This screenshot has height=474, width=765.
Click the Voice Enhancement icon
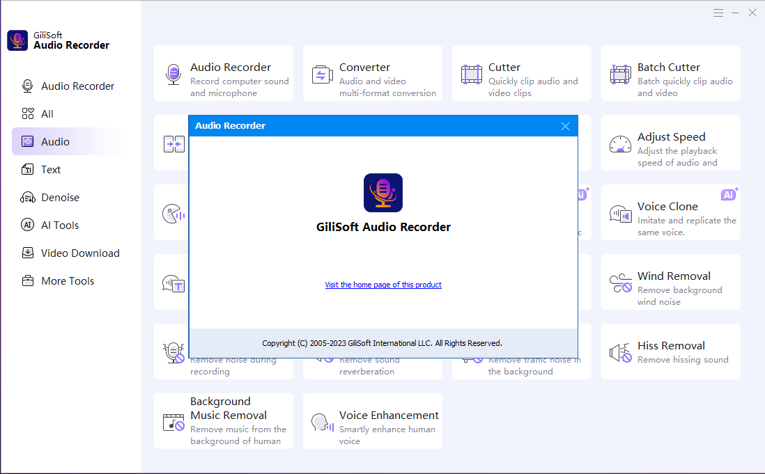tap(323, 422)
